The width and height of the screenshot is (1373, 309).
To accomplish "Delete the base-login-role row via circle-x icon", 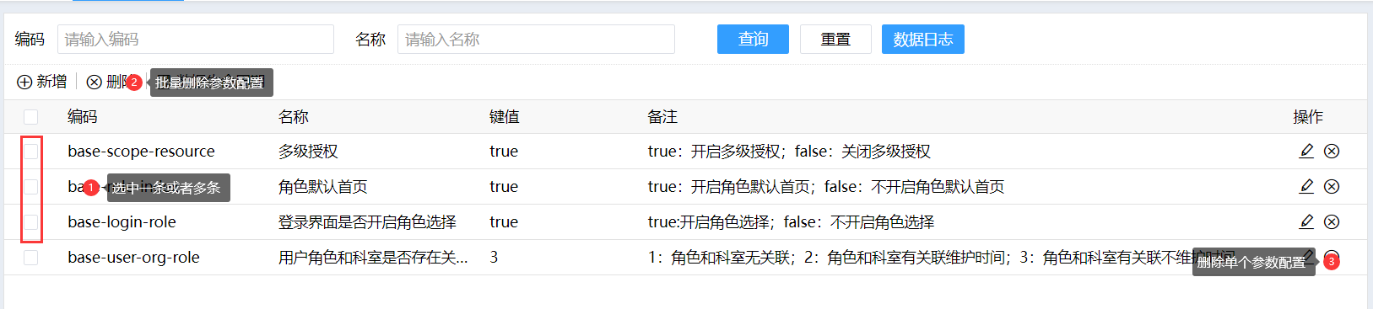I will (1332, 222).
